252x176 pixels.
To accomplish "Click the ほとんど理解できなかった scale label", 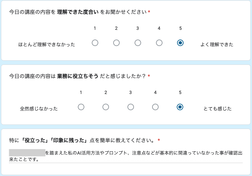I will [47, 44].
